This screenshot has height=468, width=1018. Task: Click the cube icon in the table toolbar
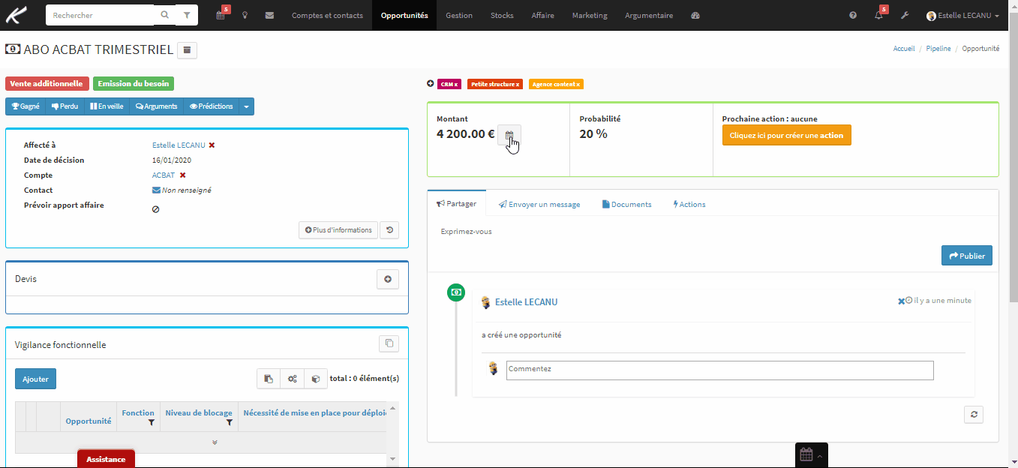click(x=316, y=379)
